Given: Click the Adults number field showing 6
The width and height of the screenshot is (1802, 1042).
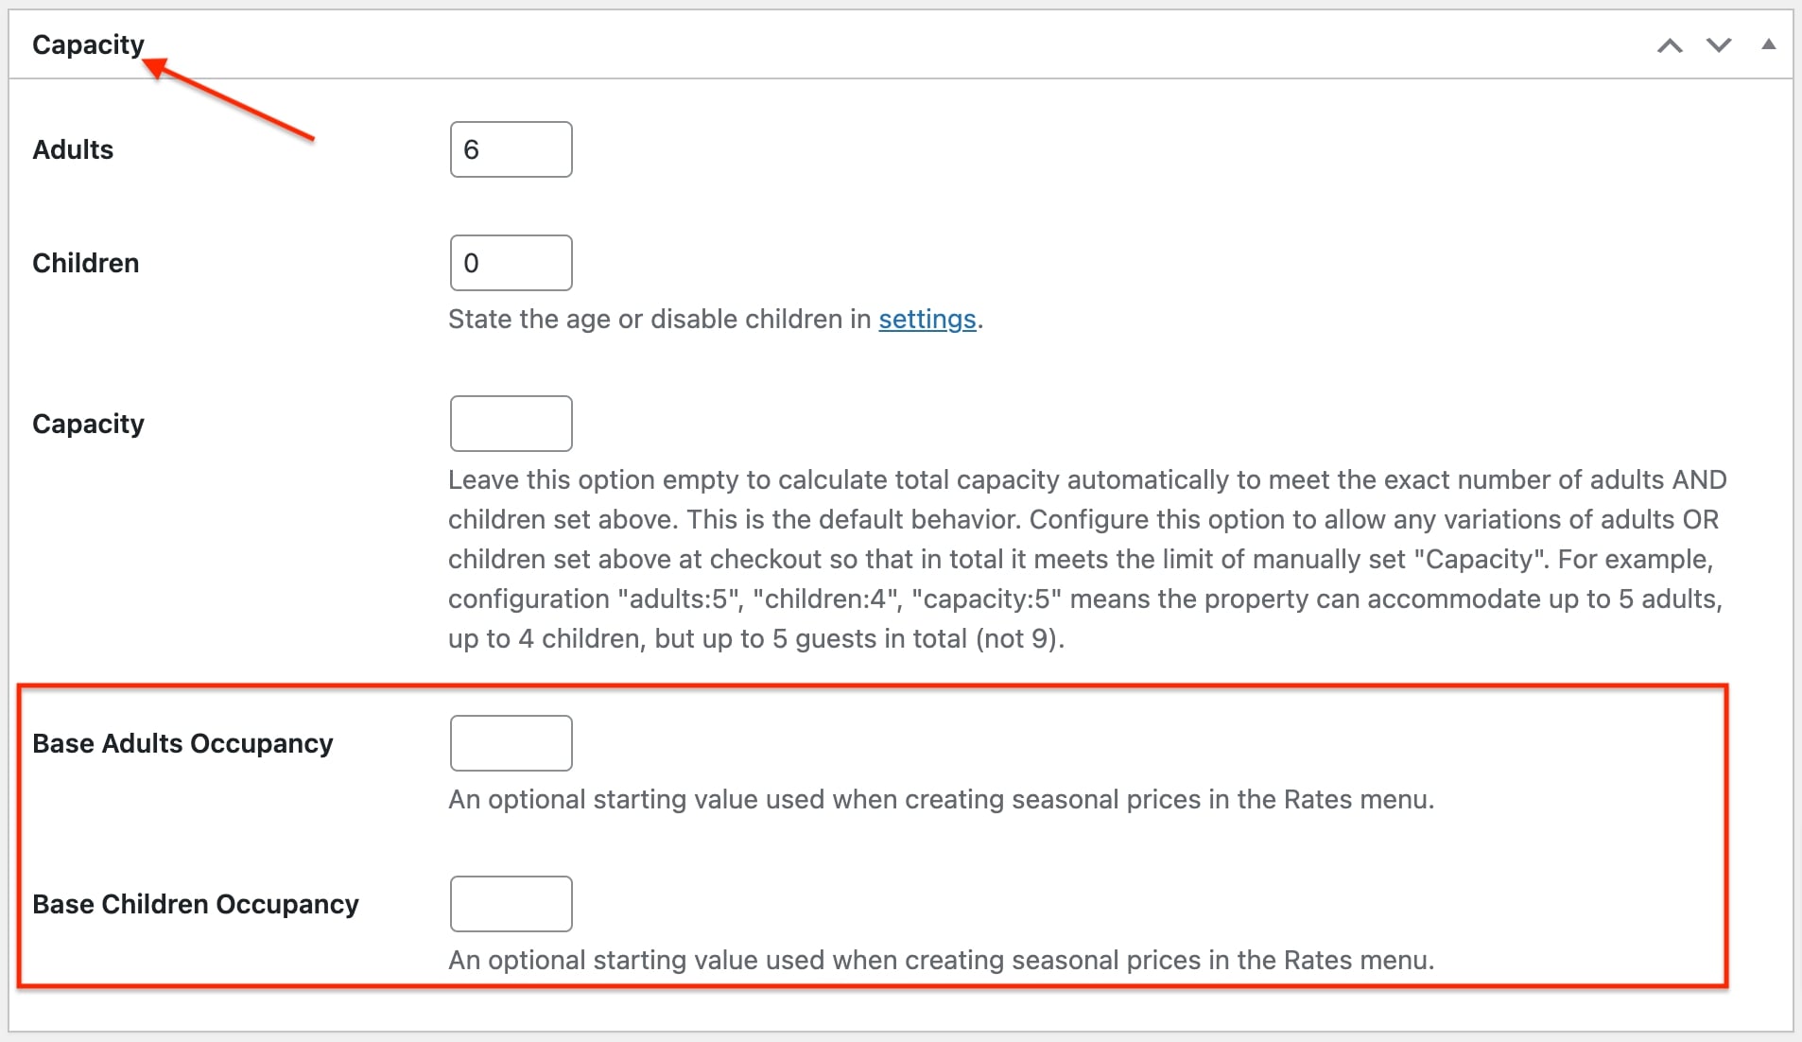Looking at the screenshot, I should click(x=511, y=149).
